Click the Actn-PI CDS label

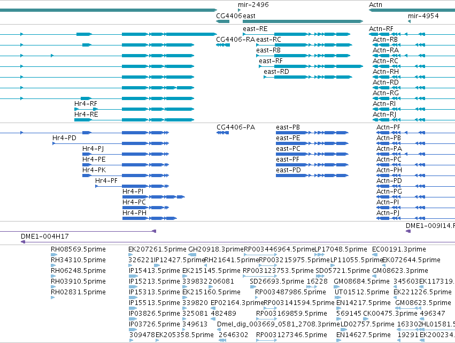[x=388, y=202]
